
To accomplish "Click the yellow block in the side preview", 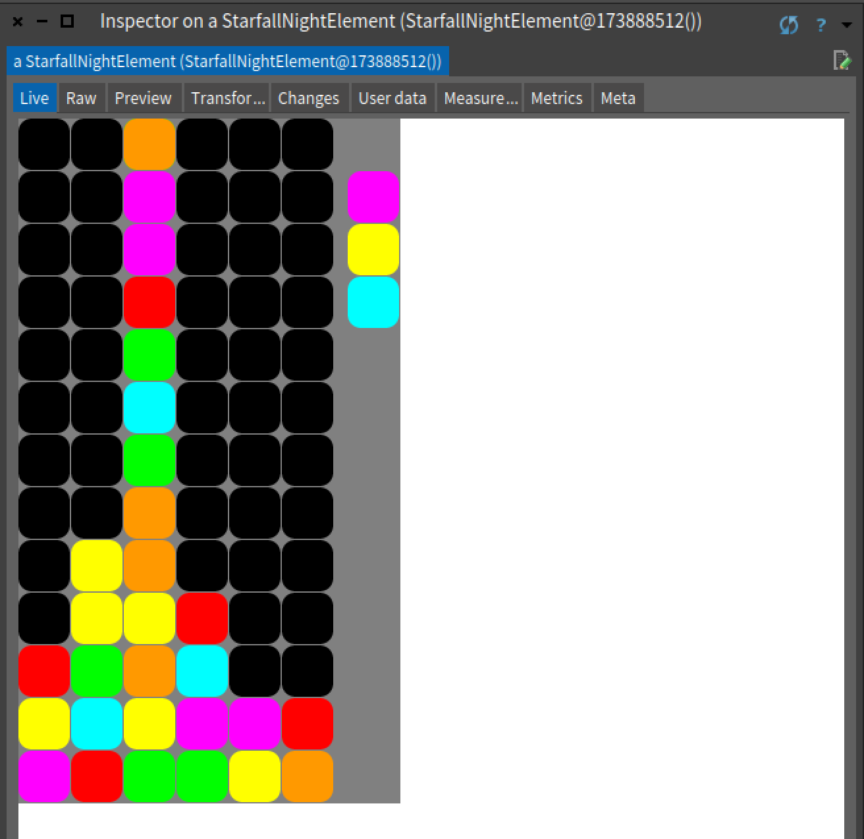I will (x=373, y=250).
